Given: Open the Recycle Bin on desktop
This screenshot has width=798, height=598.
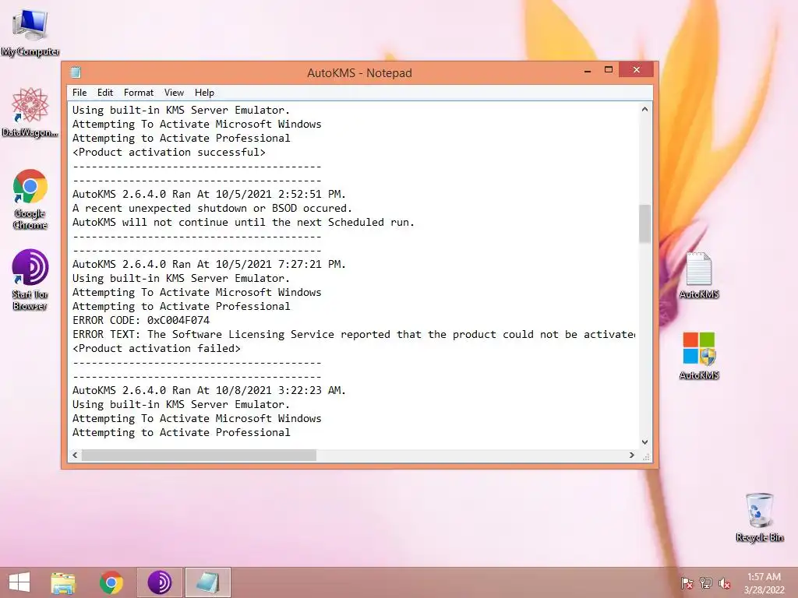Looking at the screenshot, I should (759, 517).
